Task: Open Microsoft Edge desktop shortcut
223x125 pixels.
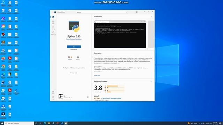Action: coord(3,75)
